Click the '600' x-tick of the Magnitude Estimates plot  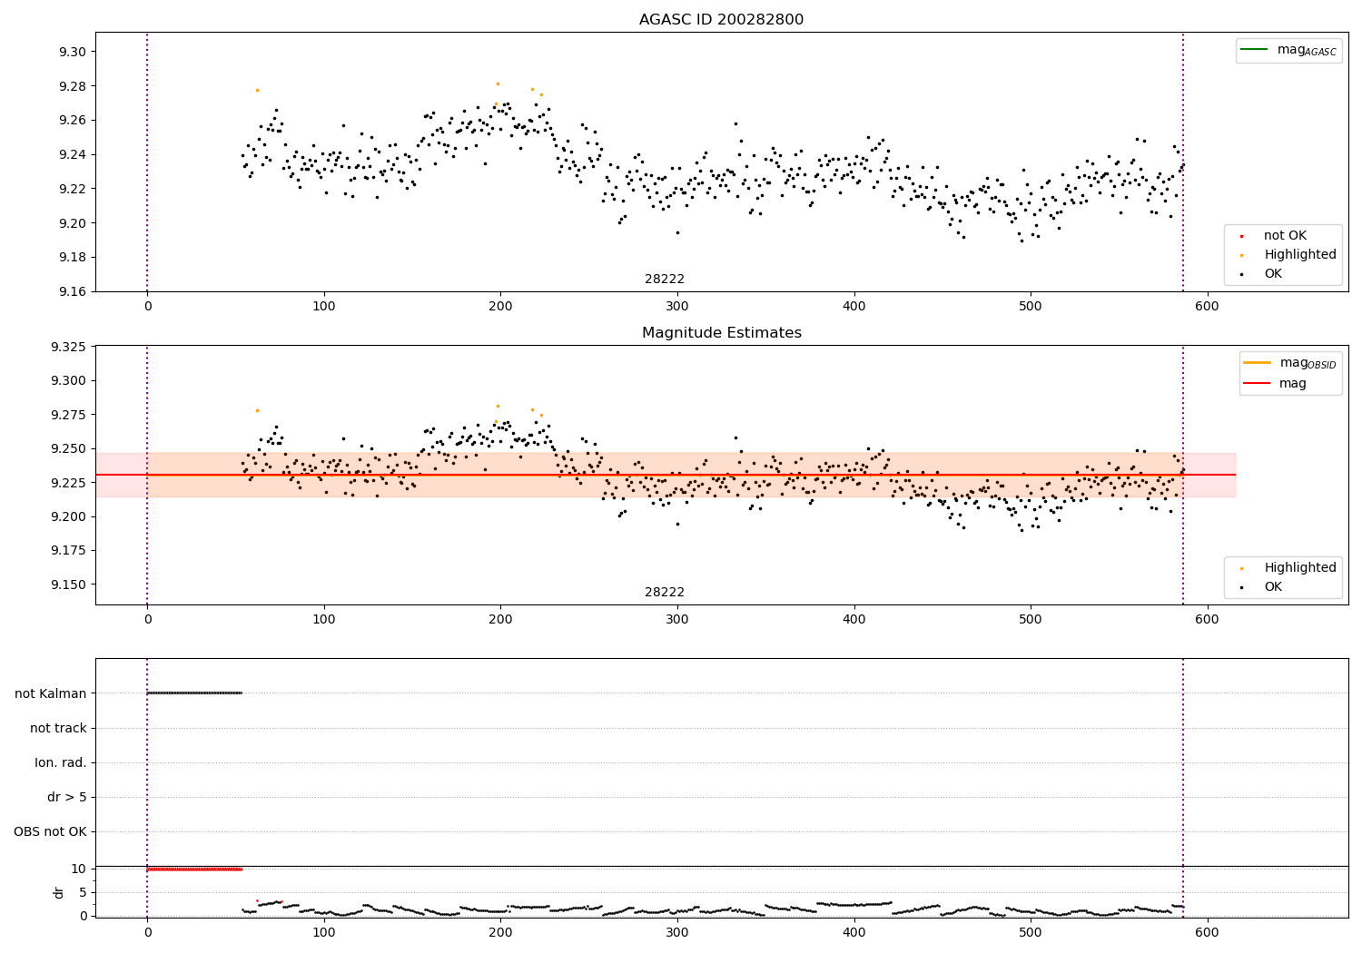[1207, 620]
